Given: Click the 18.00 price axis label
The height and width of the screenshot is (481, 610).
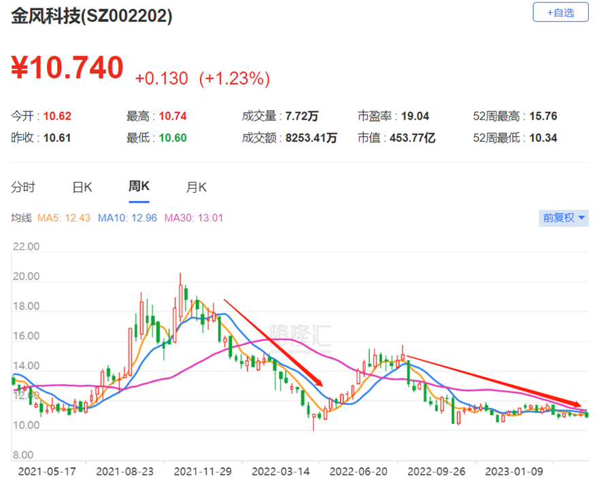Looking at the screenshot, I should point(26,306).
